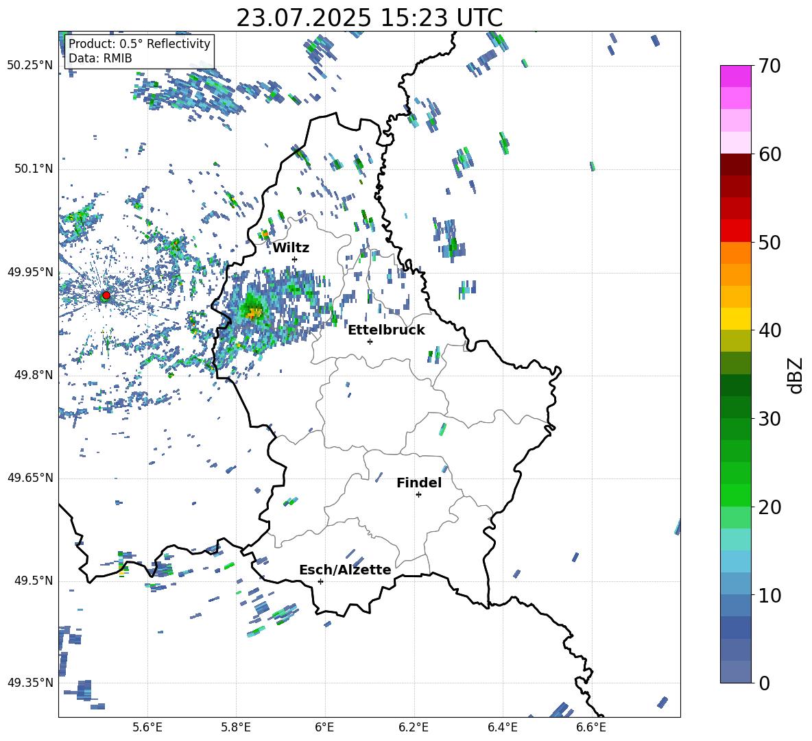Click the 49.95°N latitude label
The height and width of the screenshot is (741, 812).
tap(30, 271)
